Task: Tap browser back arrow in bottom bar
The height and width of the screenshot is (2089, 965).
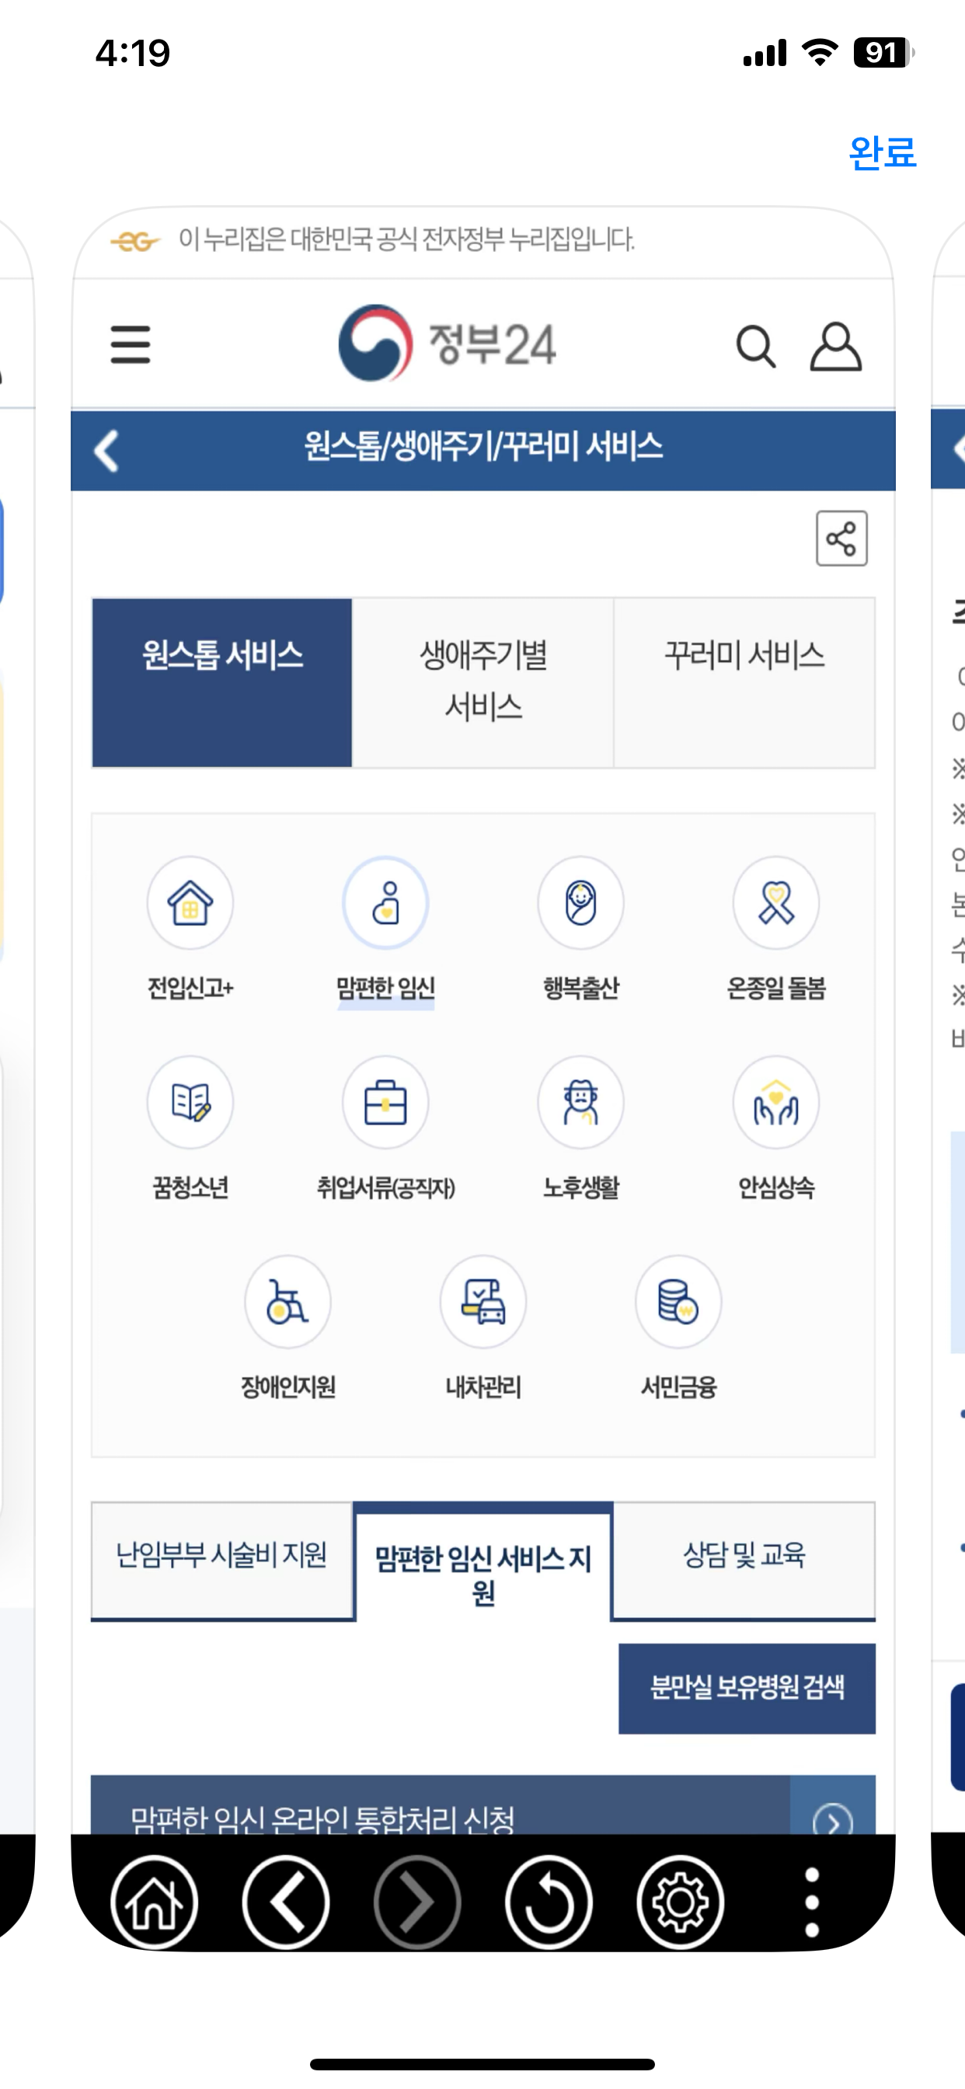Action: coord(285,1902)
